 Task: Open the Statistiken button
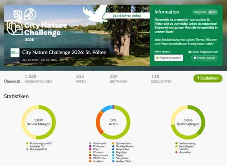208,78
